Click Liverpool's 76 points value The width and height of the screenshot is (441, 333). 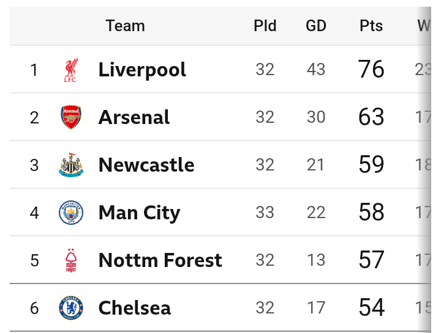point(371,69)
